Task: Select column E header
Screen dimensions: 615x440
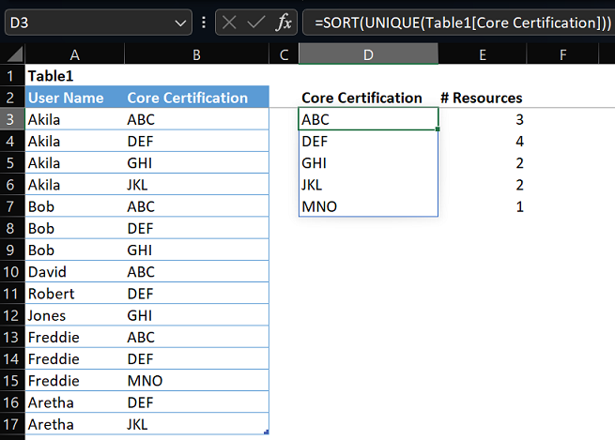Action: [482, 55]
